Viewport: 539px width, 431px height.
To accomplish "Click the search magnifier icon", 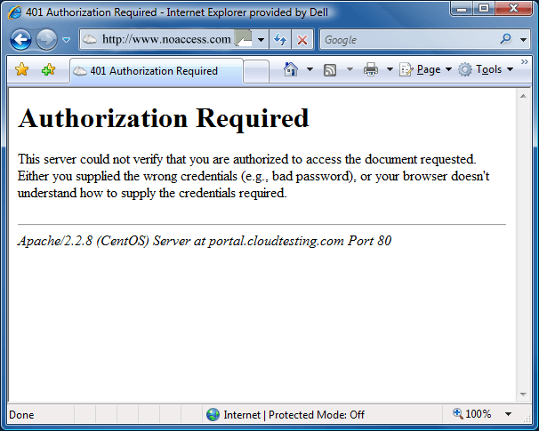I will [506, 39].
